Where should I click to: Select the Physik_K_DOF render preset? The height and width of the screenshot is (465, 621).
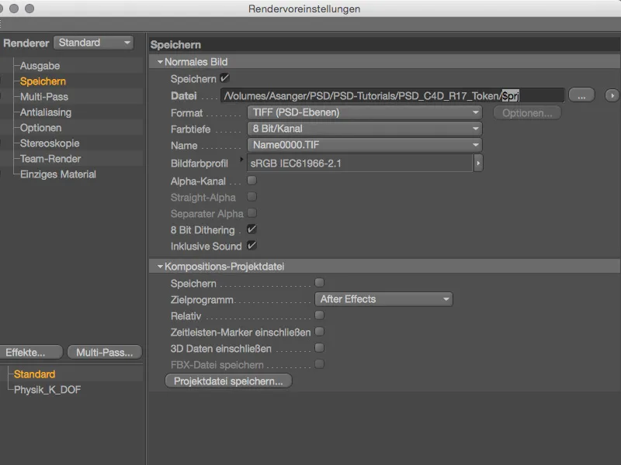click(x=47, y=390)
